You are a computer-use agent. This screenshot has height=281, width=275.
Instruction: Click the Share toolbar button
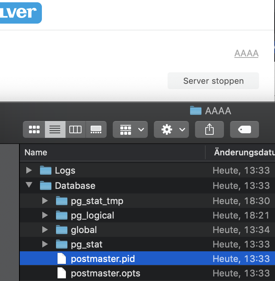point(209,129)
